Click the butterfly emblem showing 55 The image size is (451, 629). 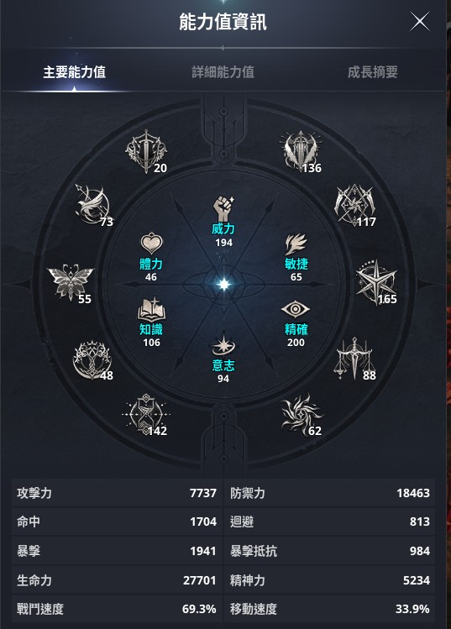coord(71,280)
